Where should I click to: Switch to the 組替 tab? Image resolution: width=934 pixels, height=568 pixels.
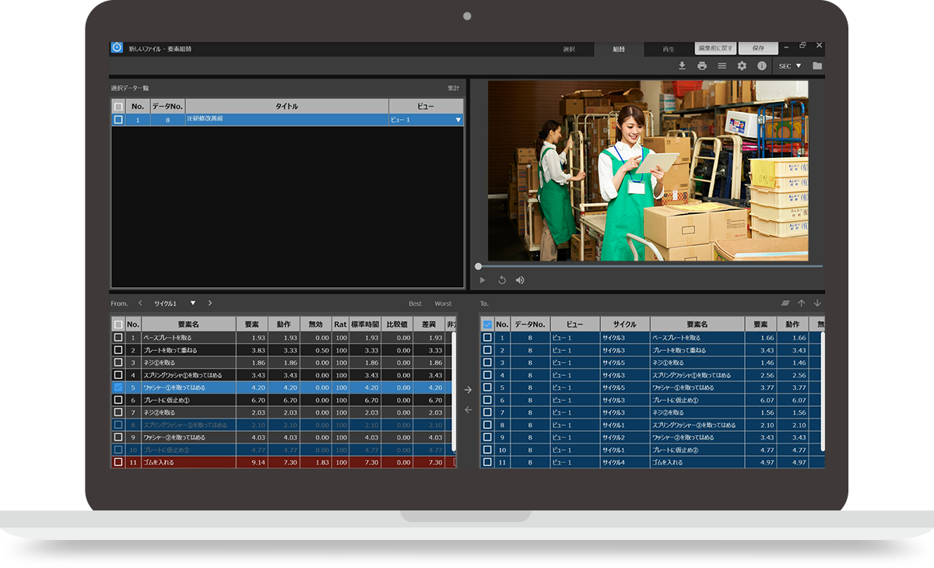click(x=619, y=49)
